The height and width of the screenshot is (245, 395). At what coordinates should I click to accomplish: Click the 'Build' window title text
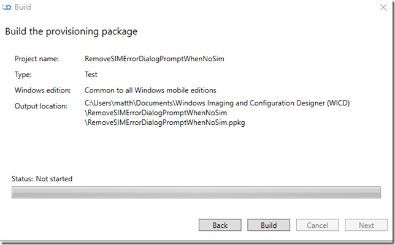click(x=23, y=7)
